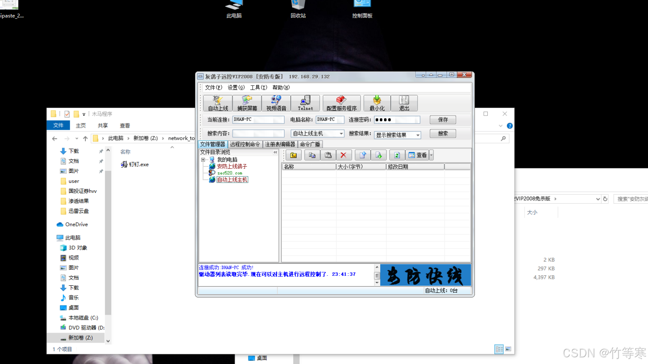This screenshot has height=364, width=648.
Task: Click the upload file icon
Action: tap(363, 155)
